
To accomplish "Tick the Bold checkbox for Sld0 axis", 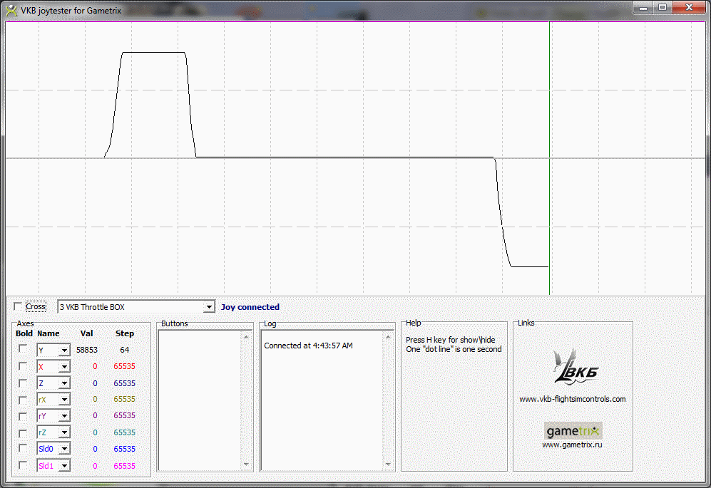I will point(23,449).
